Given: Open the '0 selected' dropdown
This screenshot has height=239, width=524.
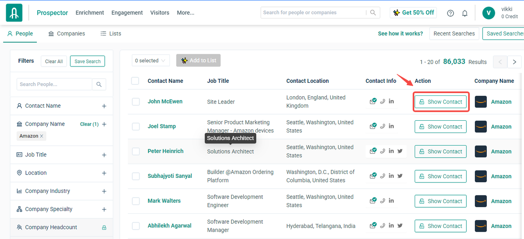Looking at the screenshot, I should [150, 61].
